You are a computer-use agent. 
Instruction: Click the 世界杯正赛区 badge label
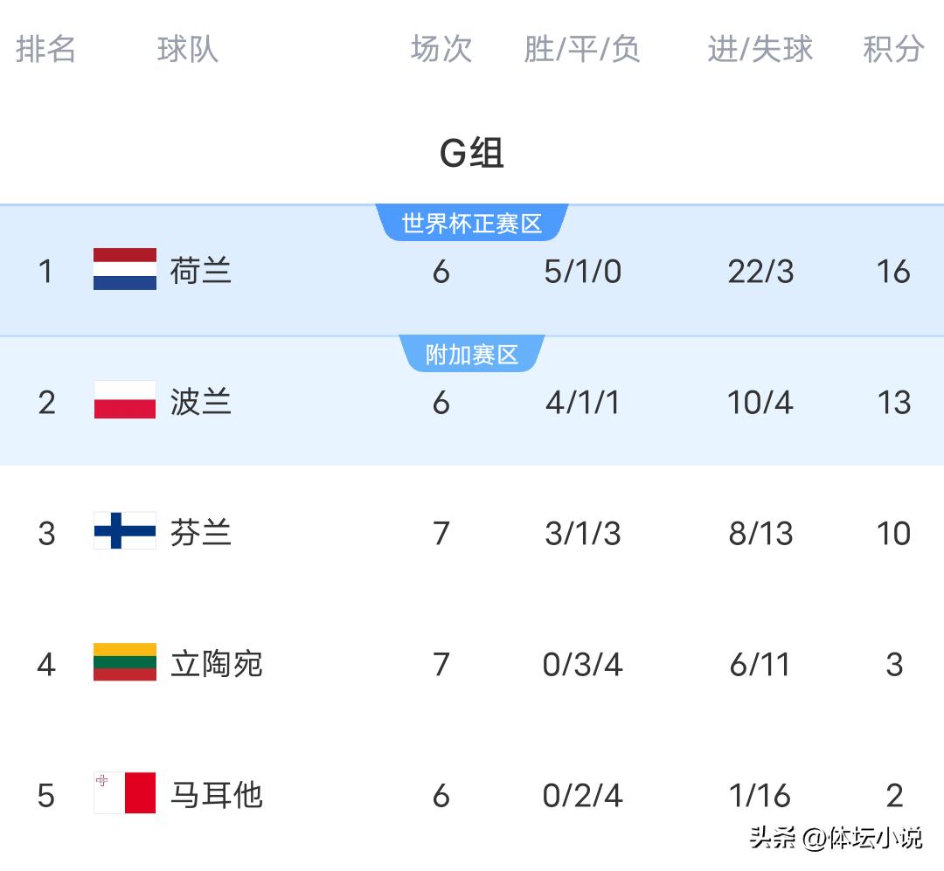point(472,224)
